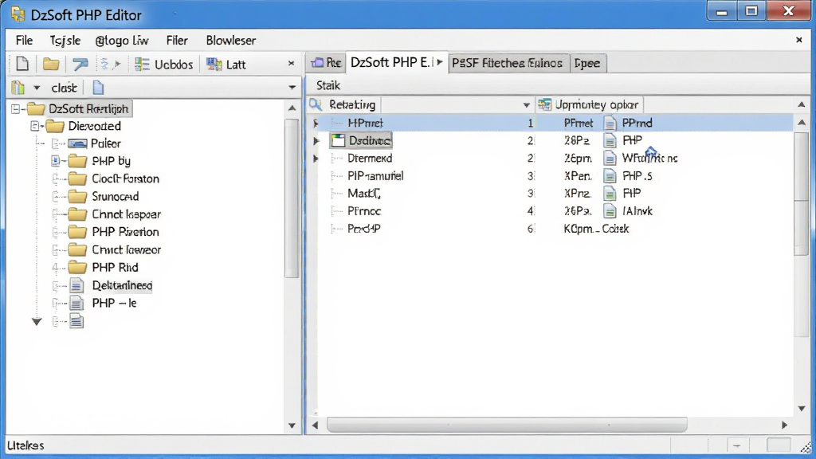Viewport: 816px width, 459px height.
Task: Switch to the PSSF Fitethea Euinos tab
Action: [508, 63]
